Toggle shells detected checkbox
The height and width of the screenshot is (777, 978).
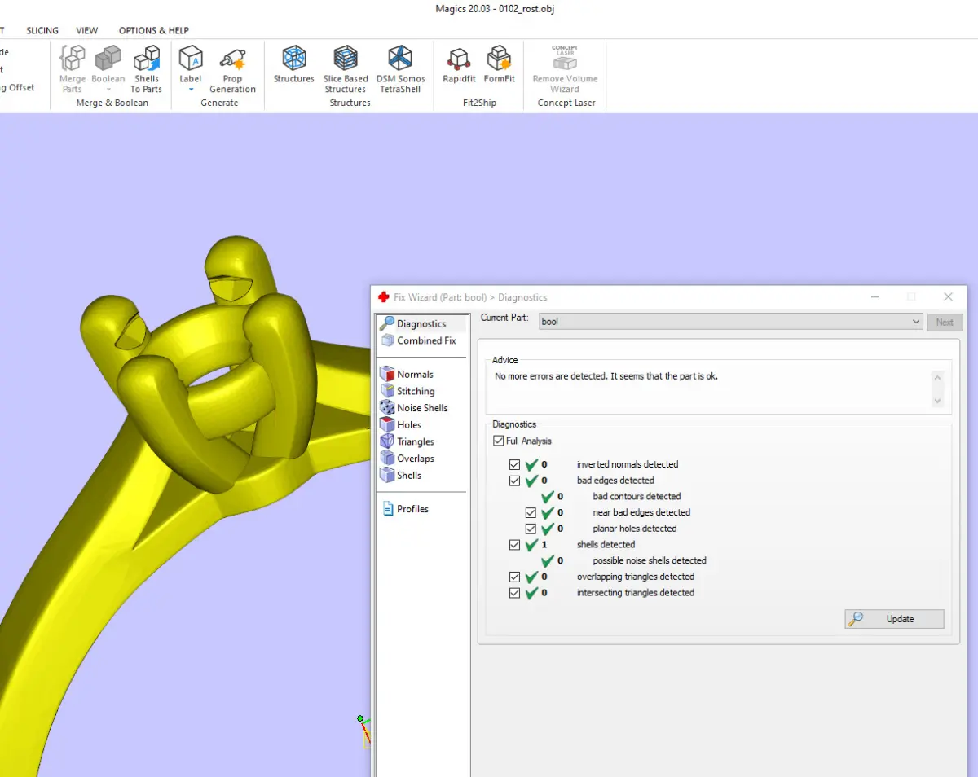coord(514,545)
